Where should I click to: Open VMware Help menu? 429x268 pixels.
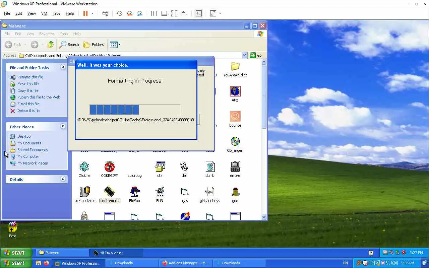coord(70,13)
